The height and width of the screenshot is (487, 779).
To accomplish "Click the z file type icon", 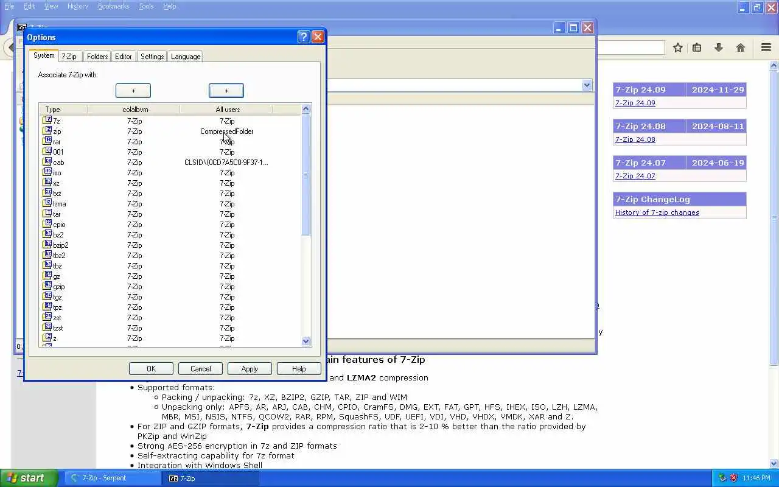I will 47,338.
